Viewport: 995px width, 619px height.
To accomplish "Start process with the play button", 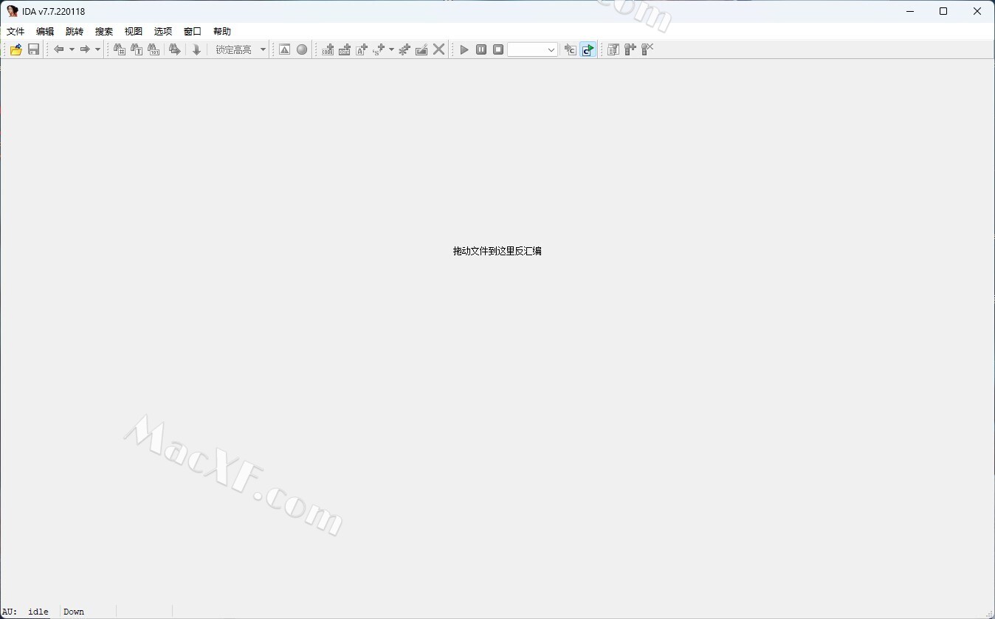I will pos(464,49).
